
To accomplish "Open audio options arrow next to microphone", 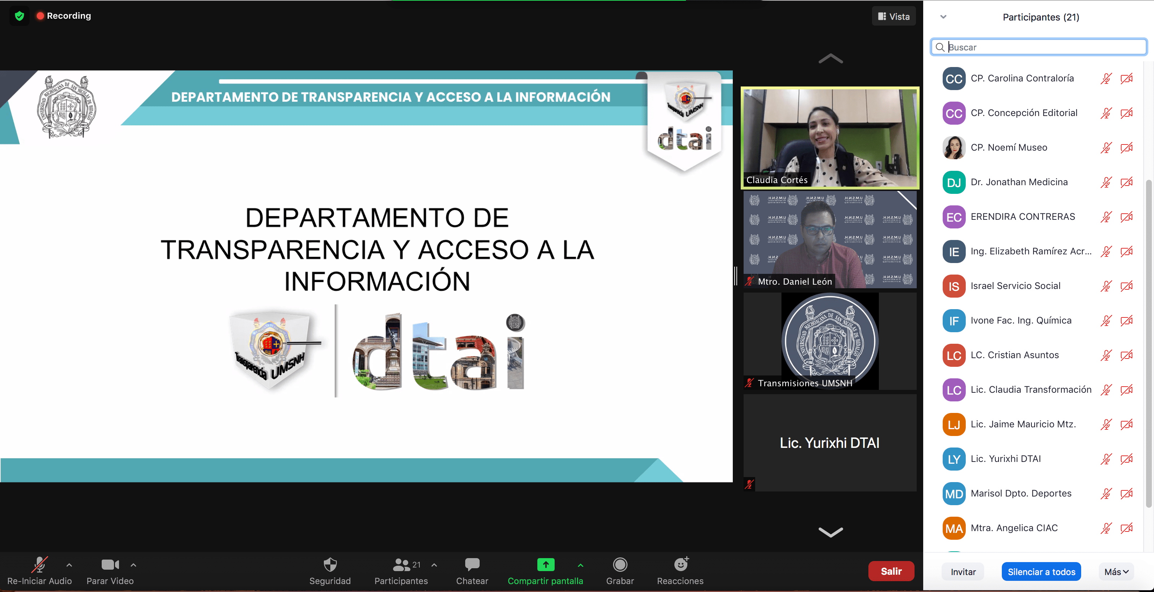I will pos(69,565).
